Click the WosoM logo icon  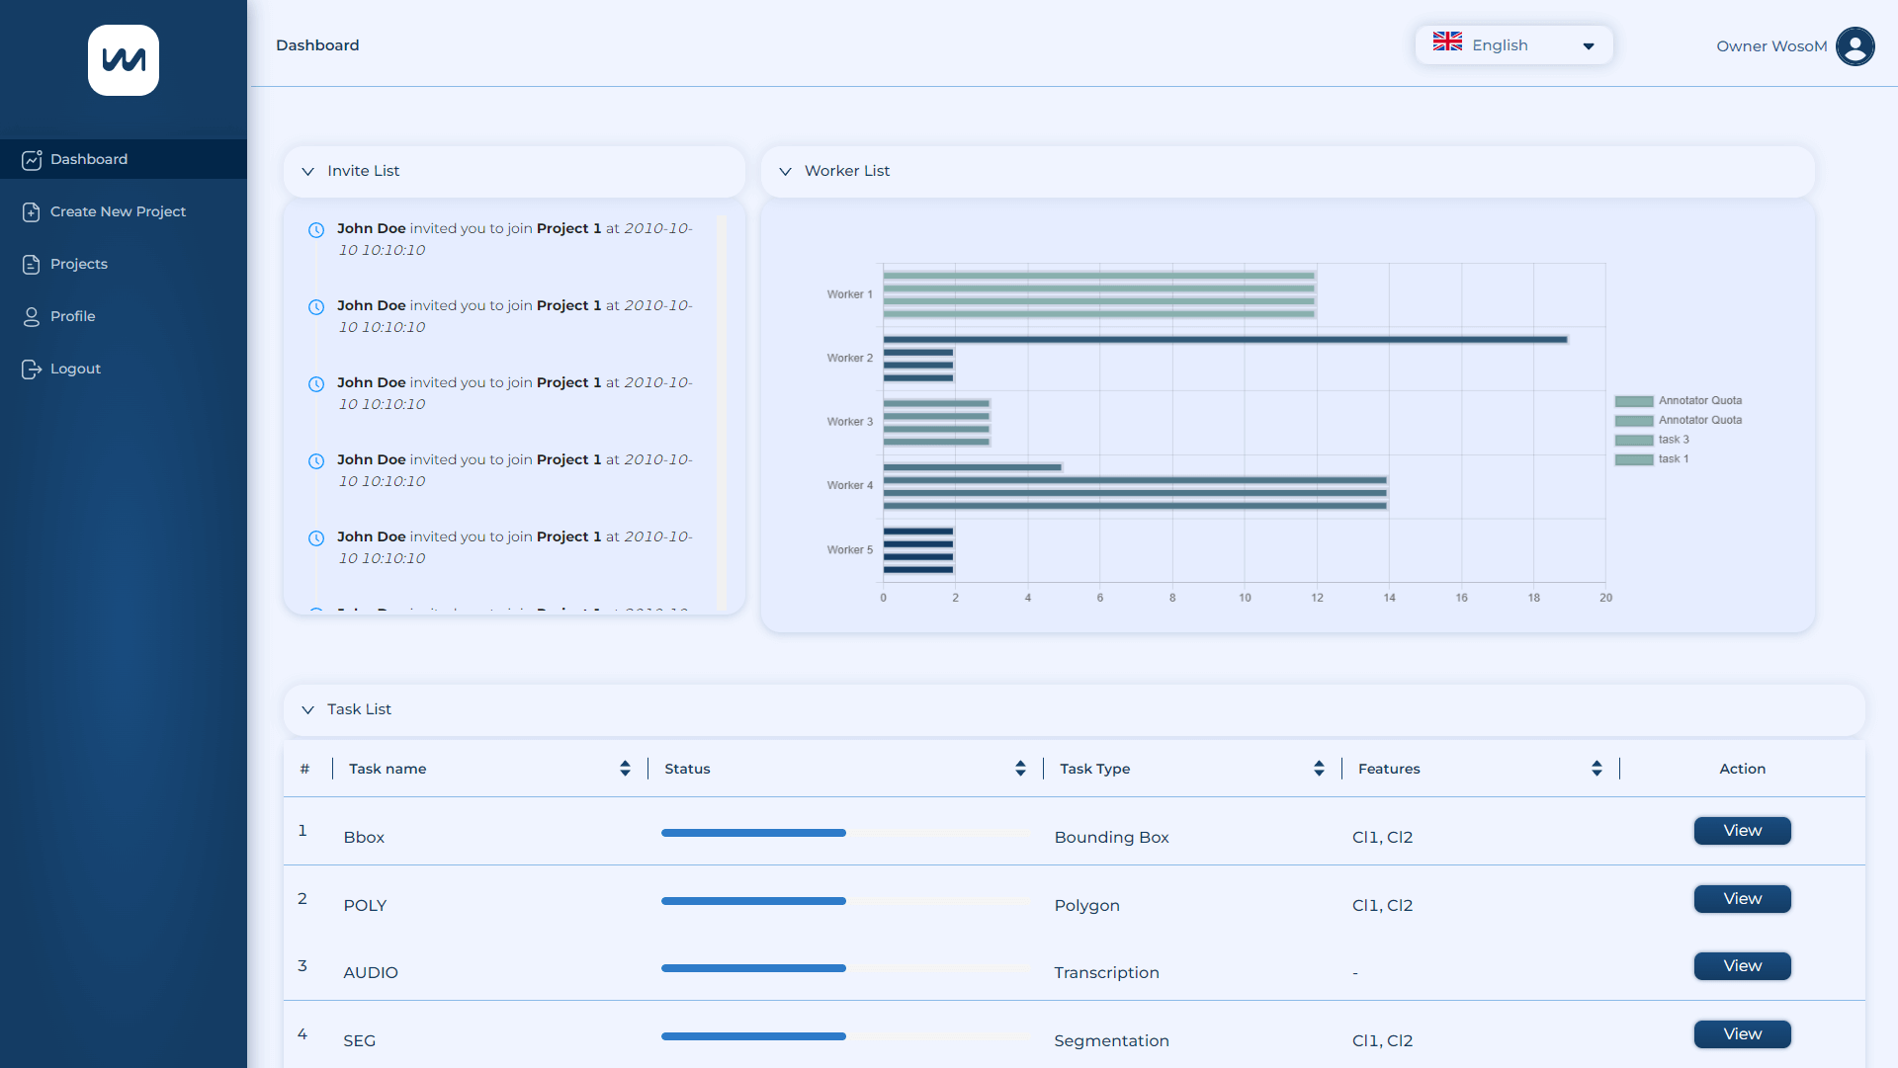click(x=124, y=60)
